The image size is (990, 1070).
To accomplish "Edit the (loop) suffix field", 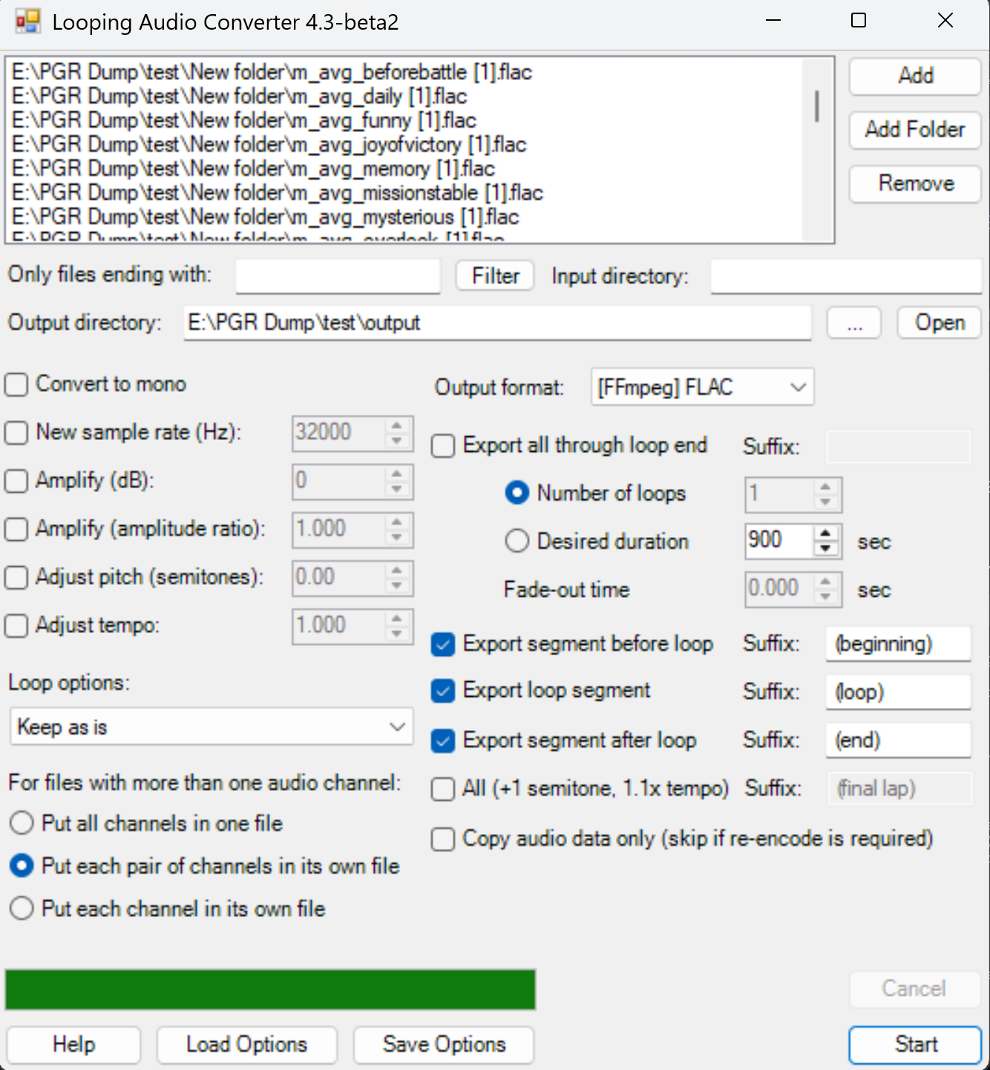I will coord(898,692).
